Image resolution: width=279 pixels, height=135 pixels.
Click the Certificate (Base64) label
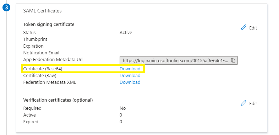[x=43, y=69]
